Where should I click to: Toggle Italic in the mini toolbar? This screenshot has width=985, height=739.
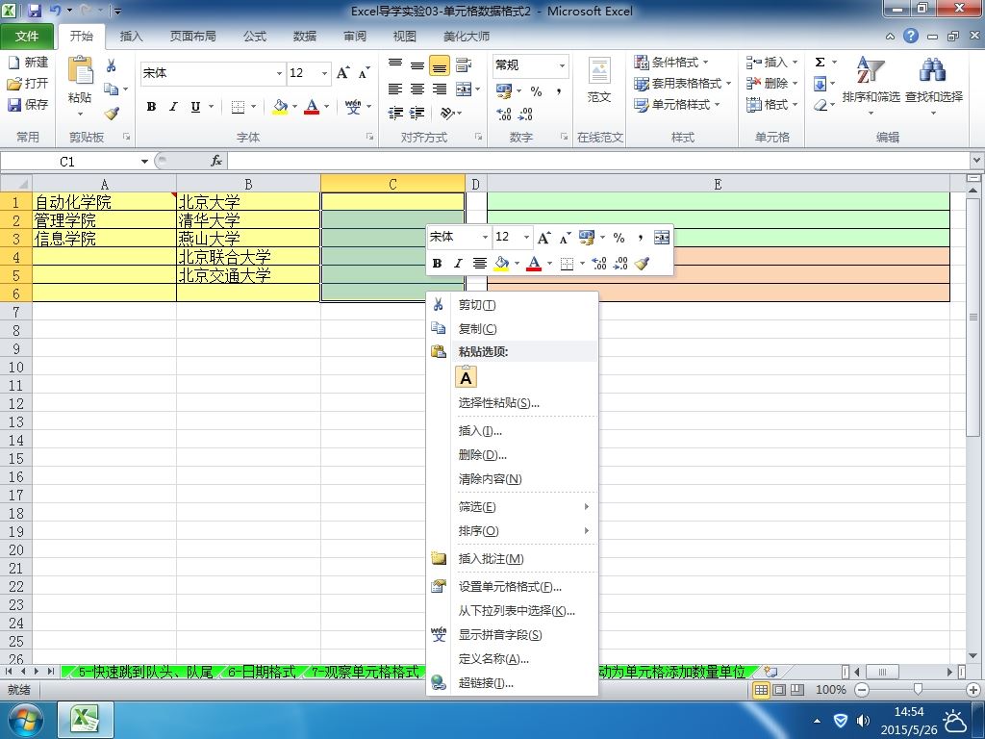click(x=458, y=264)
